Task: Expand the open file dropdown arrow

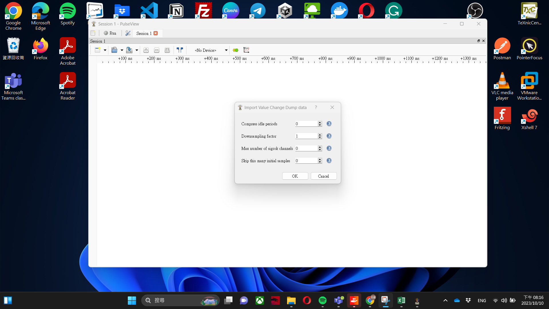Action: pos(122,50)
